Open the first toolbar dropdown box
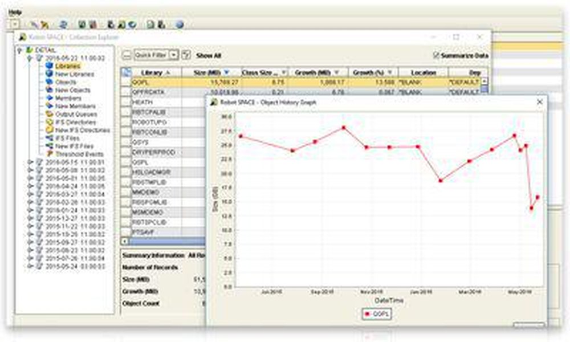 15,25
